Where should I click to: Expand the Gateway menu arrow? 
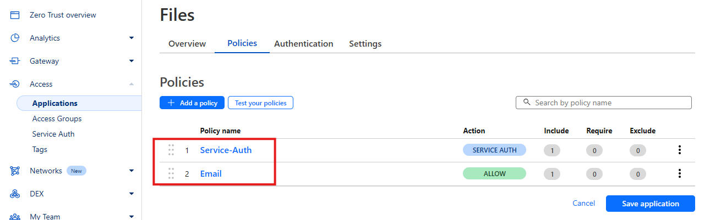click(132, 61)
